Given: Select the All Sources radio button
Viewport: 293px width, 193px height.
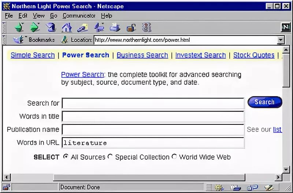Looking at the screenshot, I should pyautogui.click(x=66, y=157).
